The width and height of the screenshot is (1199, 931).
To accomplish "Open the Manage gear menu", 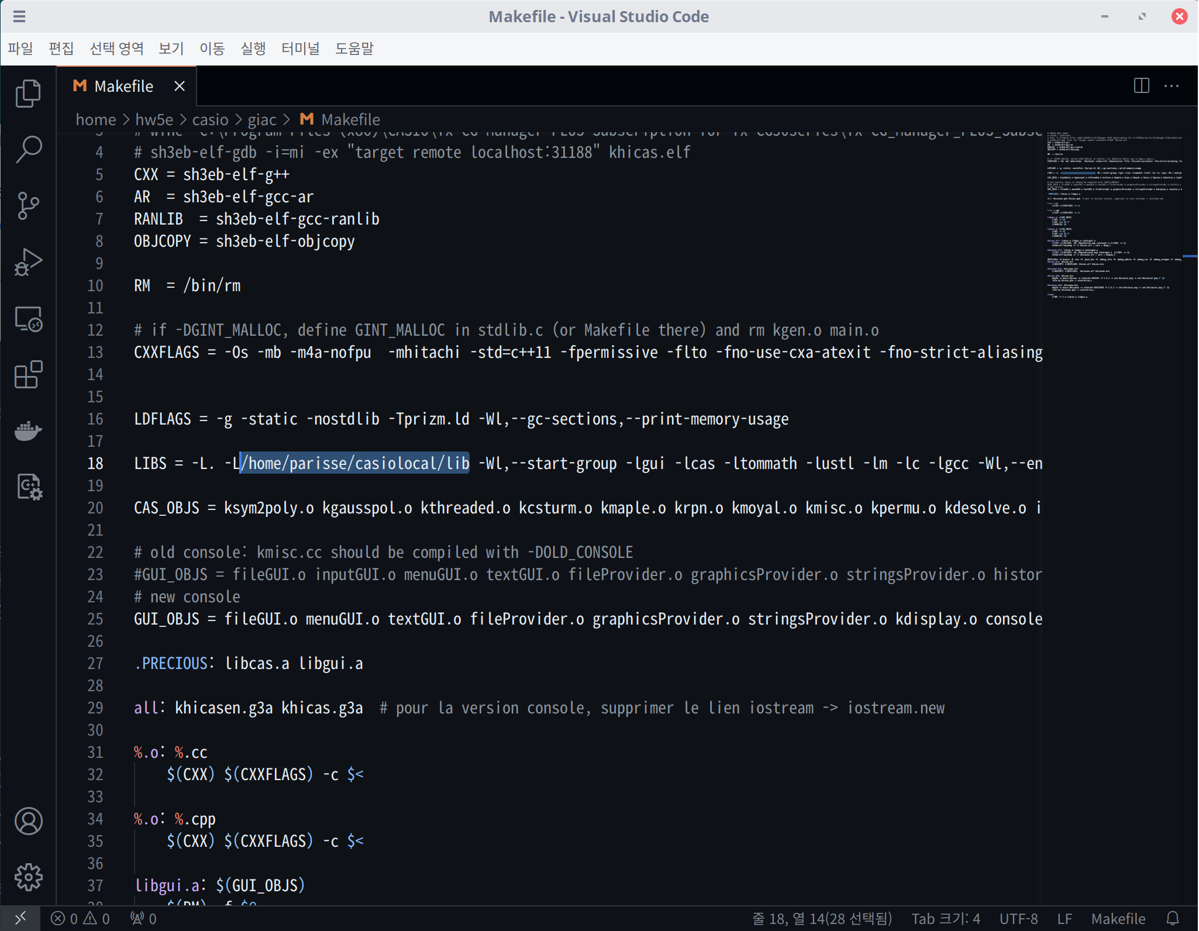I will click(28, 877).
